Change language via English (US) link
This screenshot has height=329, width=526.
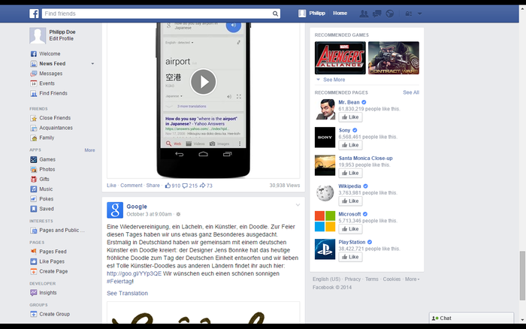pos(326,279)
